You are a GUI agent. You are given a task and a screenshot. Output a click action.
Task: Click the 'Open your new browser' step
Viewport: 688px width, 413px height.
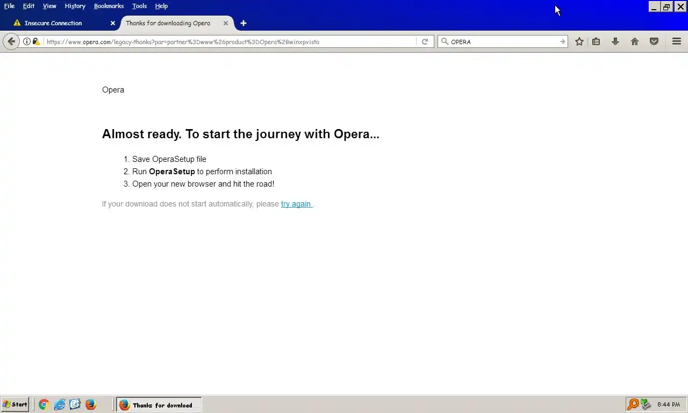tap(203, 184)
